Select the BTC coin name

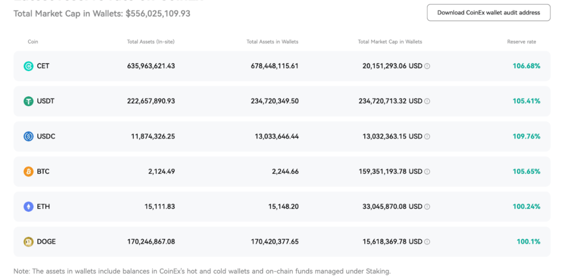pos(43,171)
